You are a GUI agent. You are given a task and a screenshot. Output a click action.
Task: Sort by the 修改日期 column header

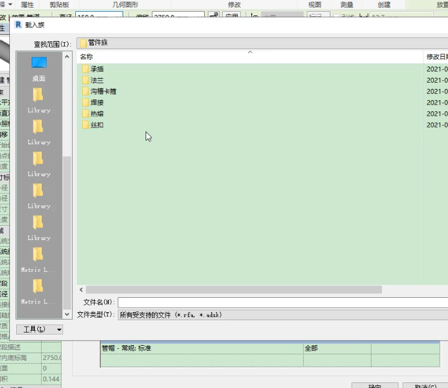(437, 57)
